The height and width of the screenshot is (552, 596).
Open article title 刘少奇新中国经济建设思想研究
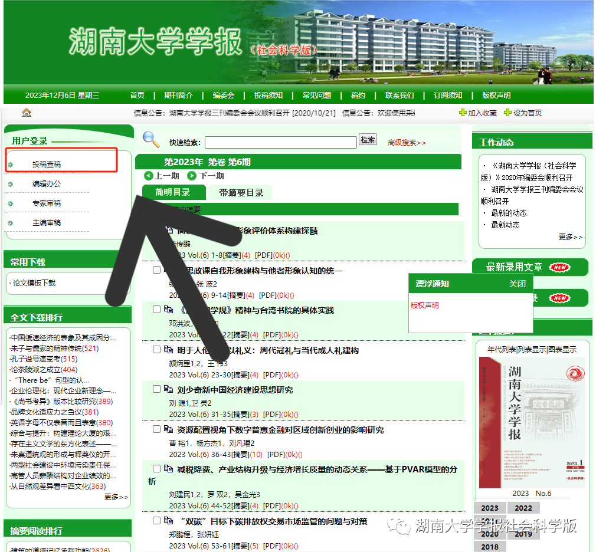coord(235,390)
